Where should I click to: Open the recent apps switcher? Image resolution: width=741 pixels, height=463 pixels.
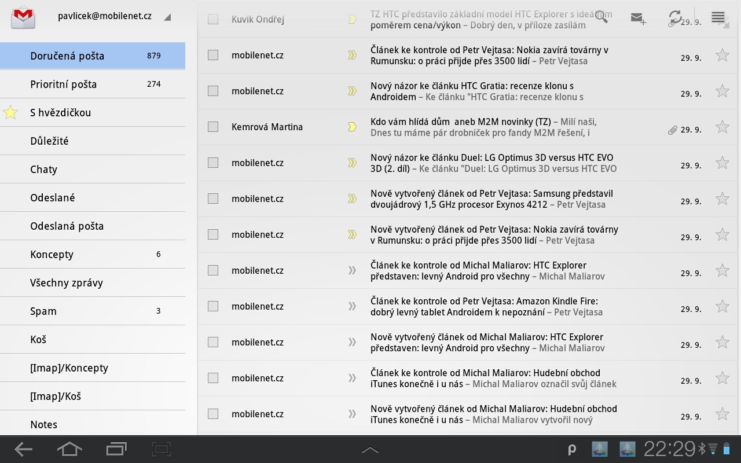pyautogui.click(x=116, y=449)
